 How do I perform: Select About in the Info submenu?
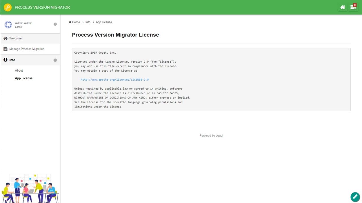[19, 70]
